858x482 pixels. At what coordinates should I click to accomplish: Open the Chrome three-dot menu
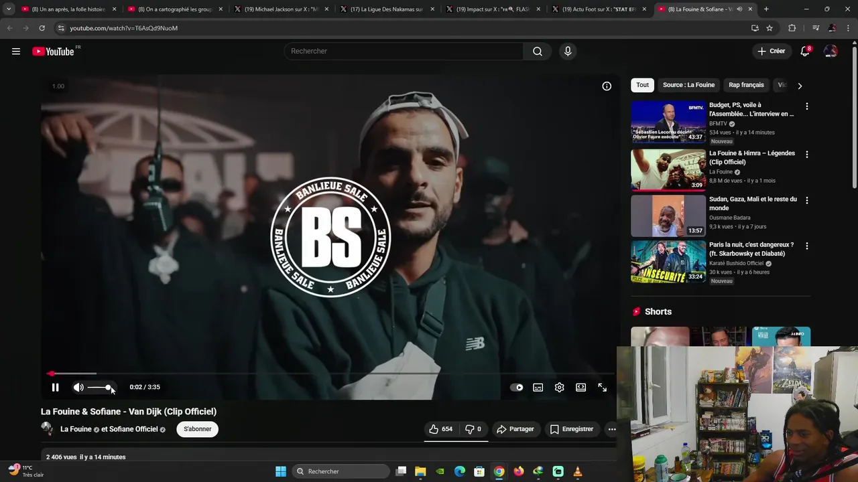[x=848, y=28]
